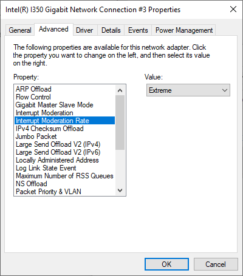Switch to the General tab

click(20, 30)
